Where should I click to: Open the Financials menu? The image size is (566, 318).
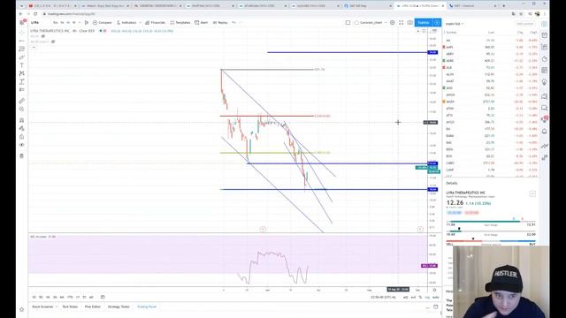coord(156,22)
